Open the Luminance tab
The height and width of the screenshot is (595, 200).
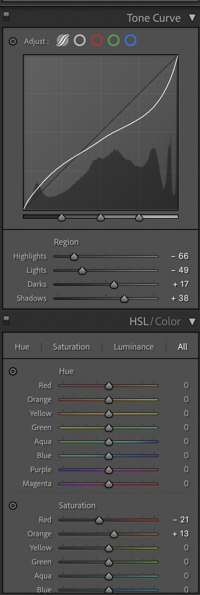click(134, 347)
